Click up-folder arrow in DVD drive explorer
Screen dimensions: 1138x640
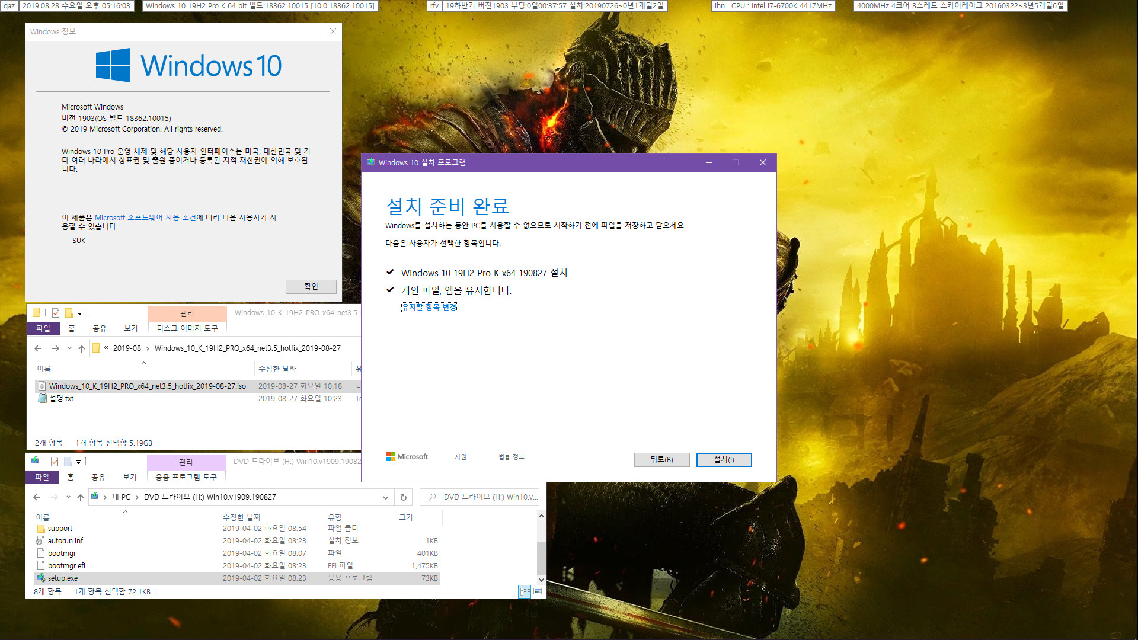(x=81, y=497)
